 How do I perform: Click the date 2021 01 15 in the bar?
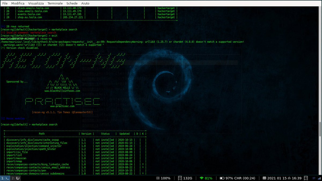[x=276, y=178]
